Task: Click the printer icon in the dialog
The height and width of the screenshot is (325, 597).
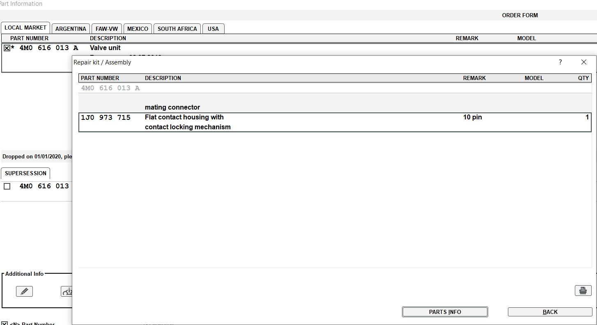Action: [583, 291]
